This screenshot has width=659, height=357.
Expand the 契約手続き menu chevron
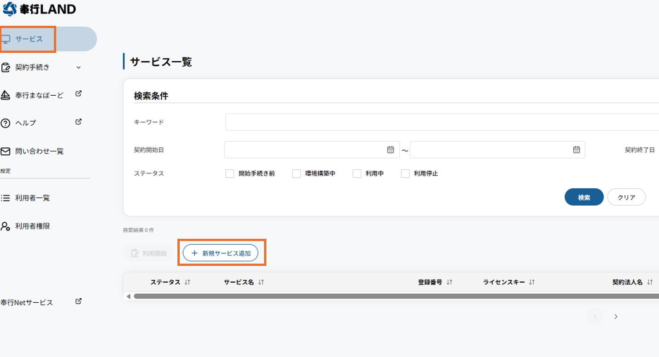(x=78, y=68)
